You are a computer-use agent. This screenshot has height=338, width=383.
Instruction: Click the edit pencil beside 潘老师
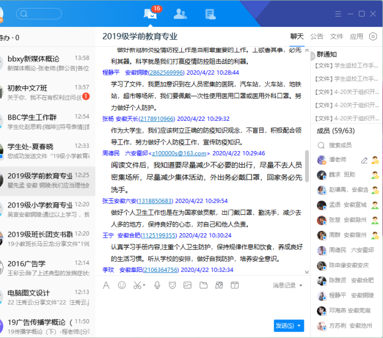click(x=364, y=160)
